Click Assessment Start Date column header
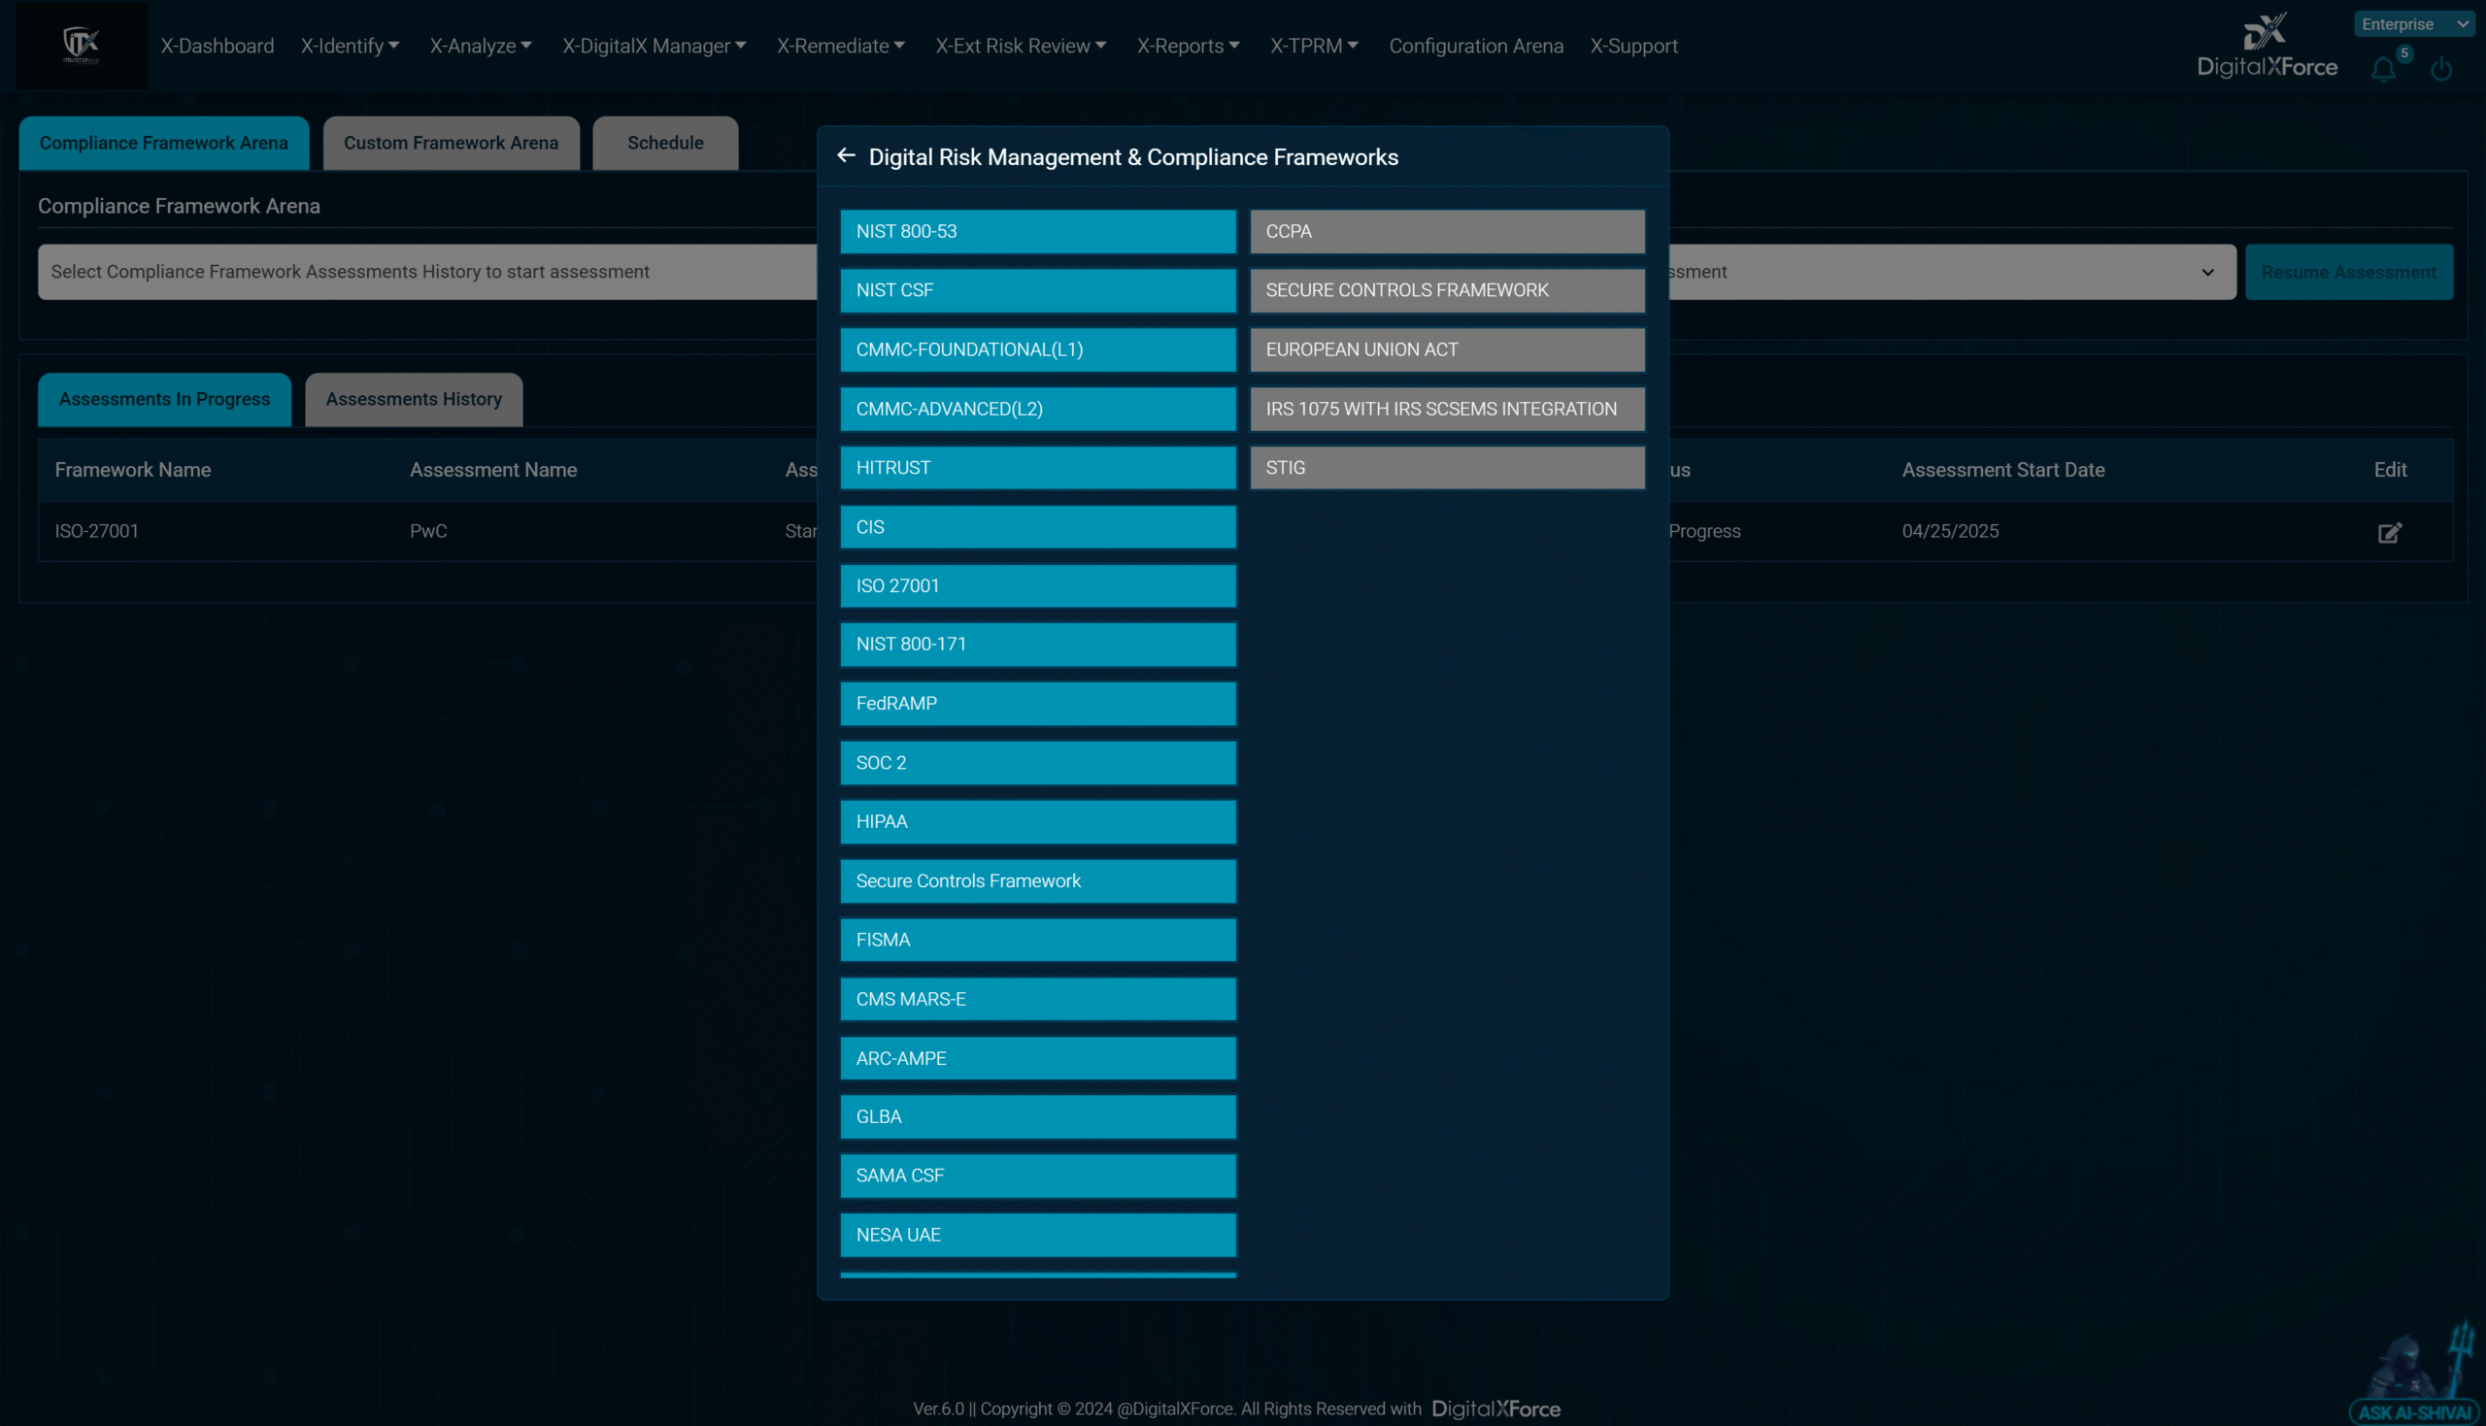The image size is (2486, 1426). (x=2003, y=470)
